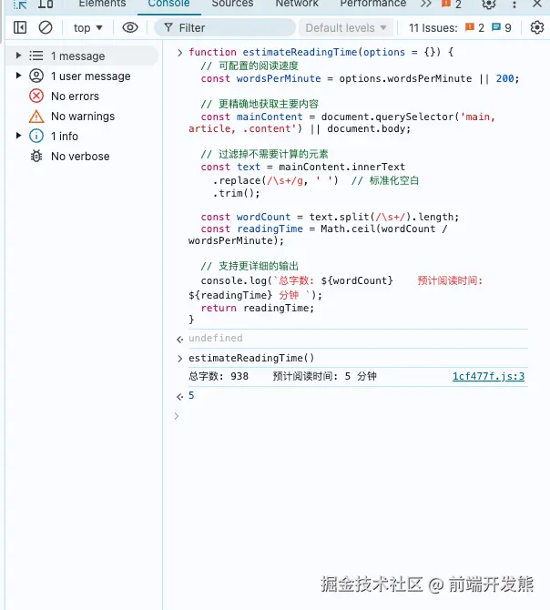Open the Sources tab
The width and height of the screenshot is (550, 610).
232,4
